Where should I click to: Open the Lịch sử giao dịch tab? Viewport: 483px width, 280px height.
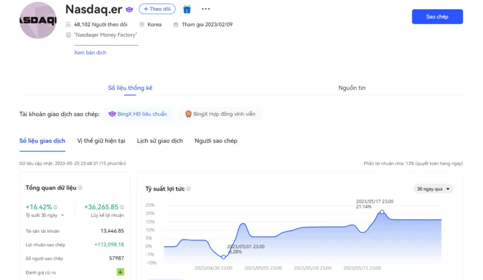pyautogui.click(x=160, y=141)
